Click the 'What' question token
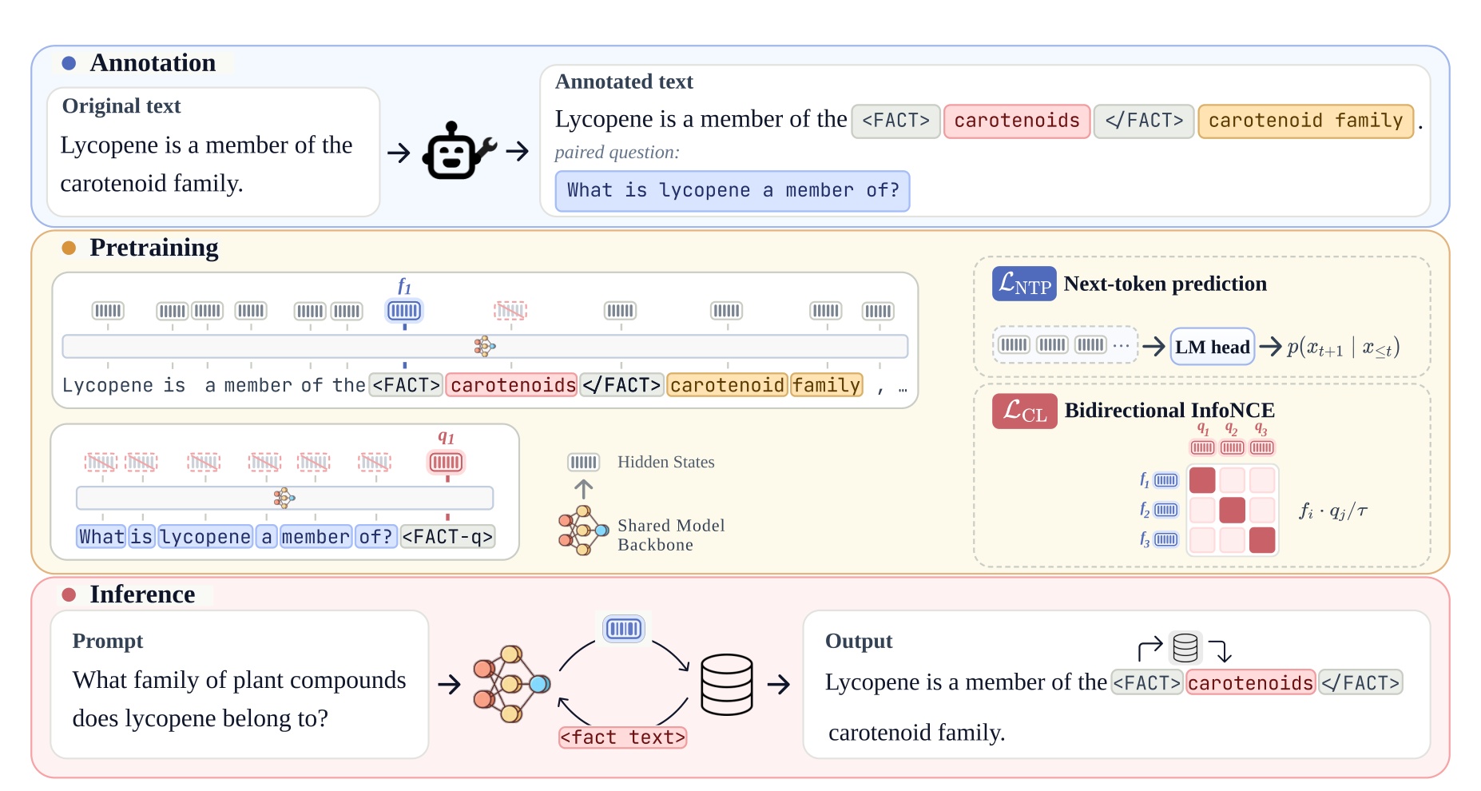This screenshot has width=1481, height=791. click(101, 536)
